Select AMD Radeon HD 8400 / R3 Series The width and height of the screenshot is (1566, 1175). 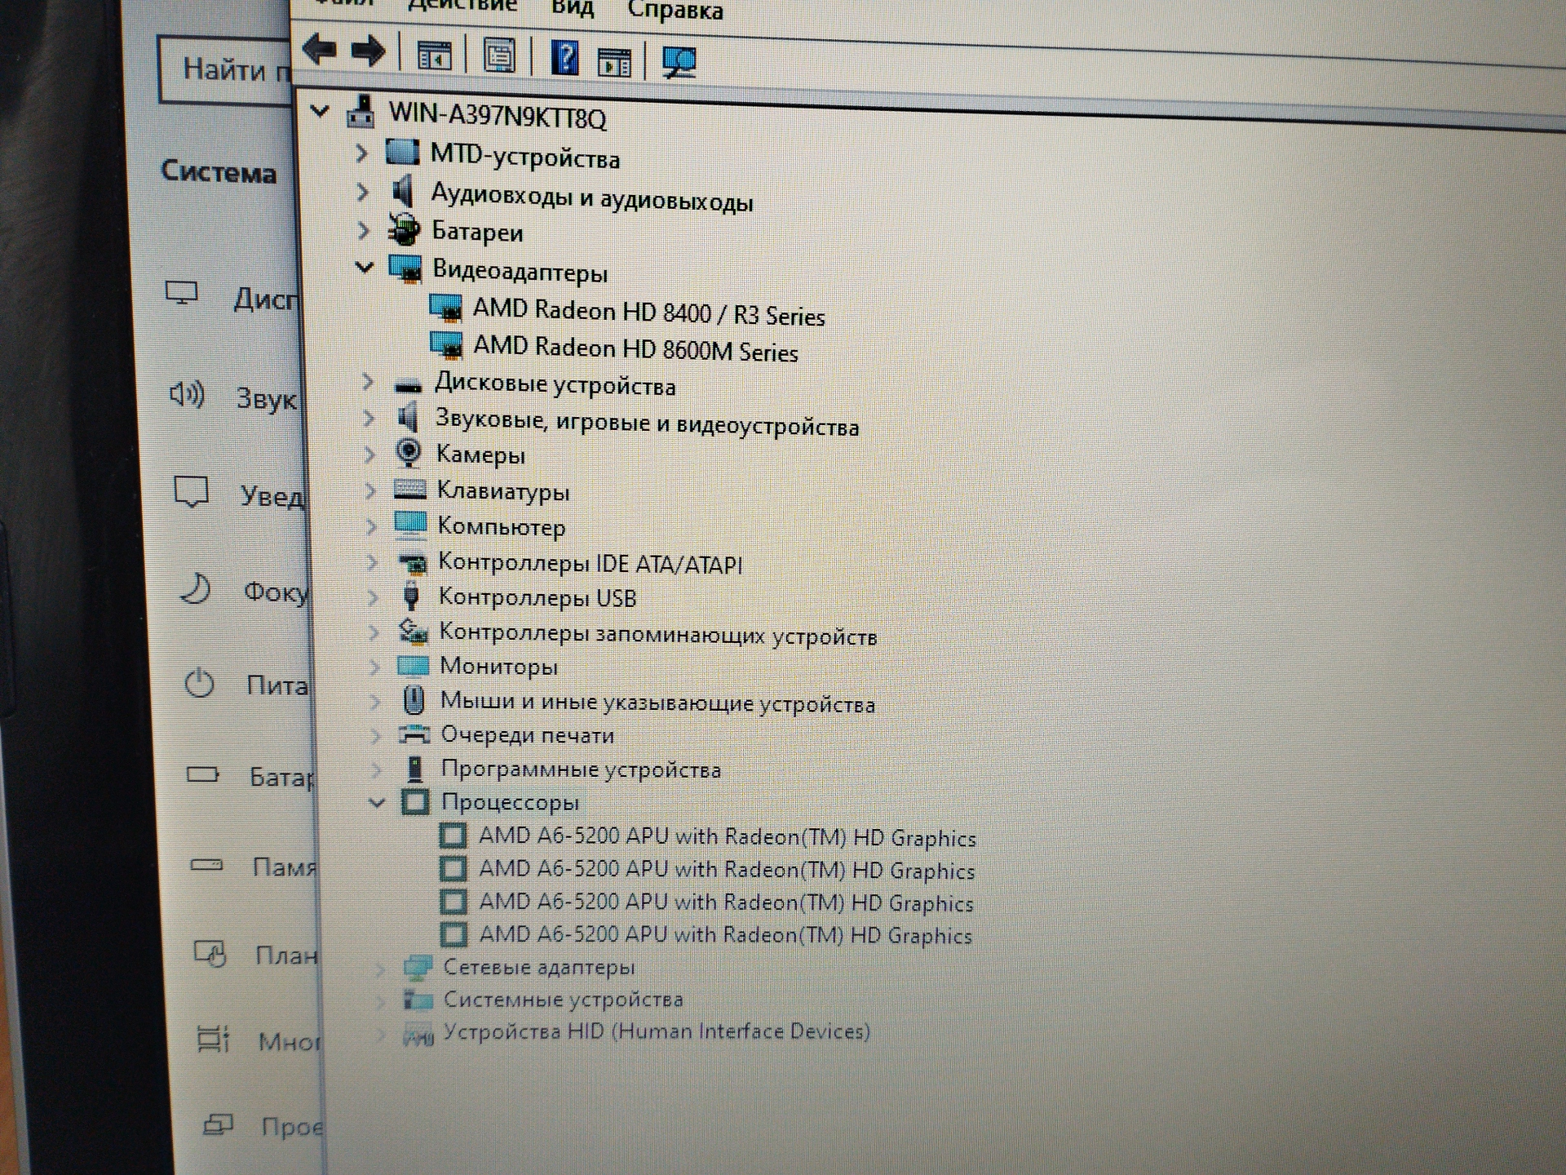tap(649, 313)
